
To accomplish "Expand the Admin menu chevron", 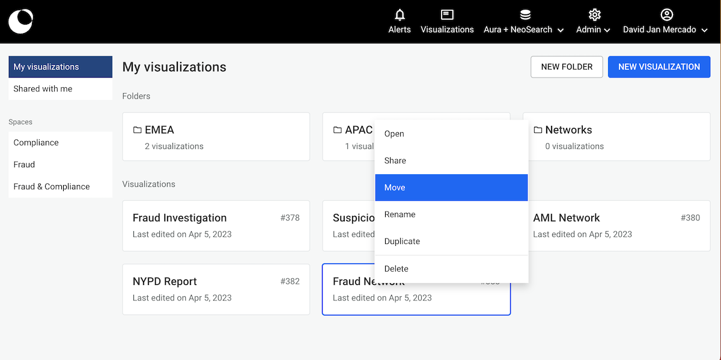I will (607, 30).
